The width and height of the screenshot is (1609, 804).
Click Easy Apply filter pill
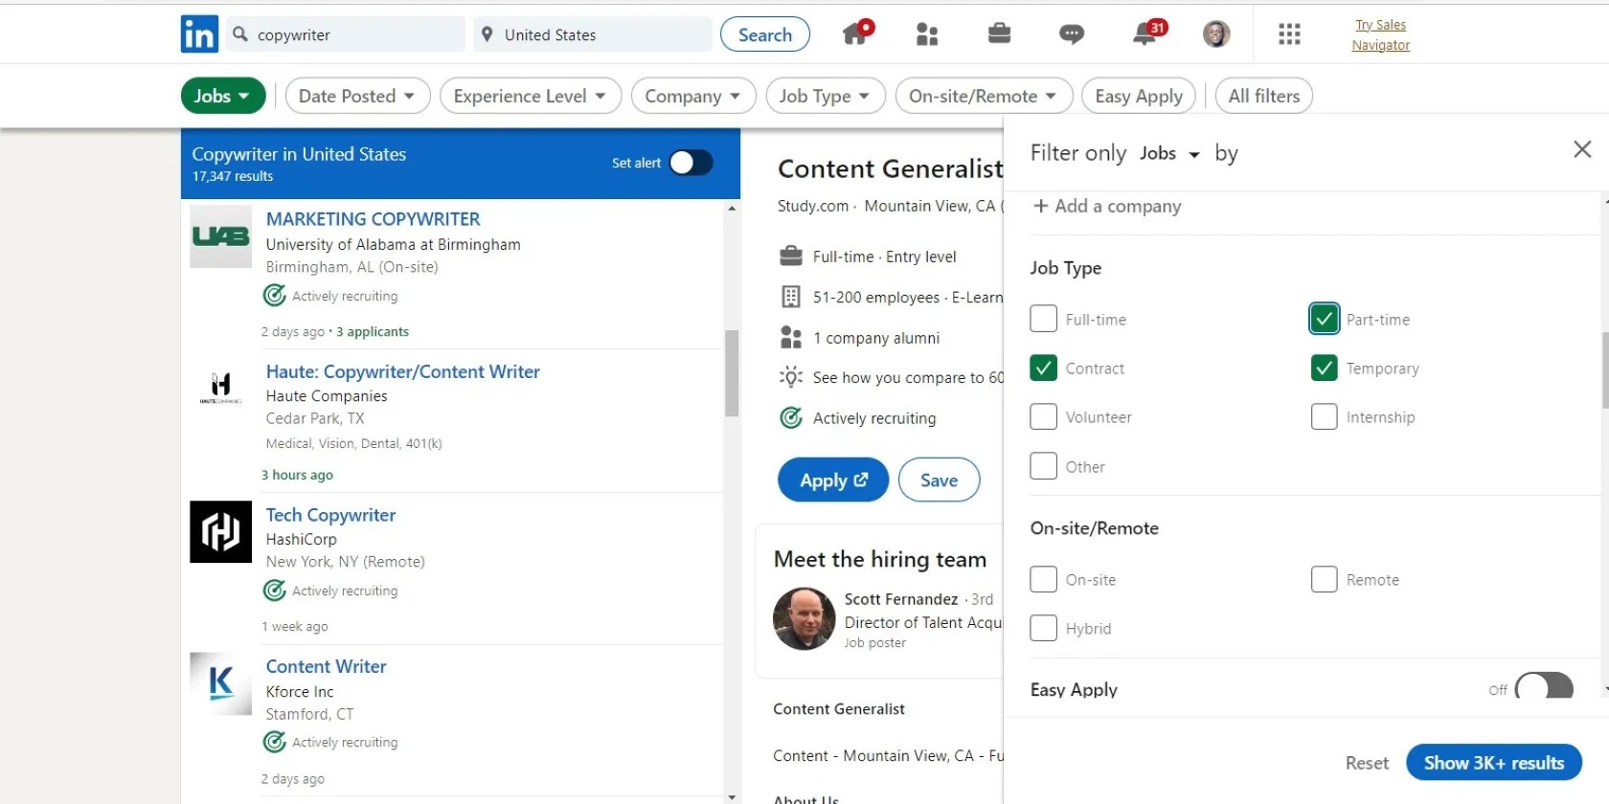coord(1139,96)
